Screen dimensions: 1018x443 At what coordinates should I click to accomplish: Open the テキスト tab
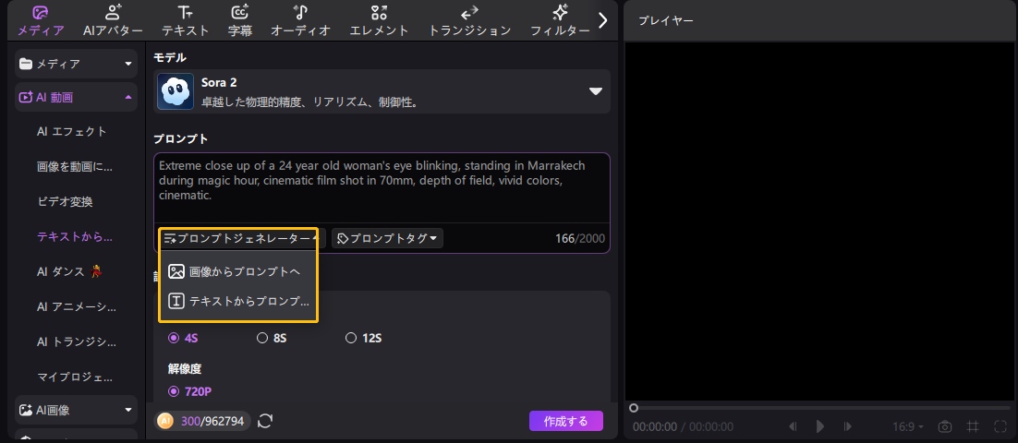[x=186, y=20]
